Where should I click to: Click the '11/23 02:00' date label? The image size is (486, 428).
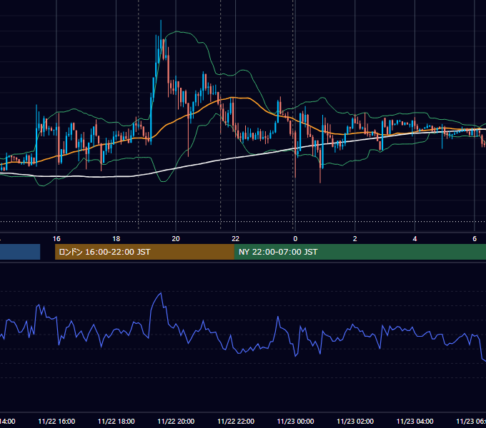click(355, 421)
